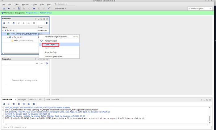Collapse the xc7k410t_0 device node
This screenshot has width=216, height=130.
point(8,37)
